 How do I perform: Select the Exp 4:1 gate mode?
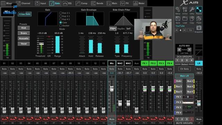coord(61,19)
